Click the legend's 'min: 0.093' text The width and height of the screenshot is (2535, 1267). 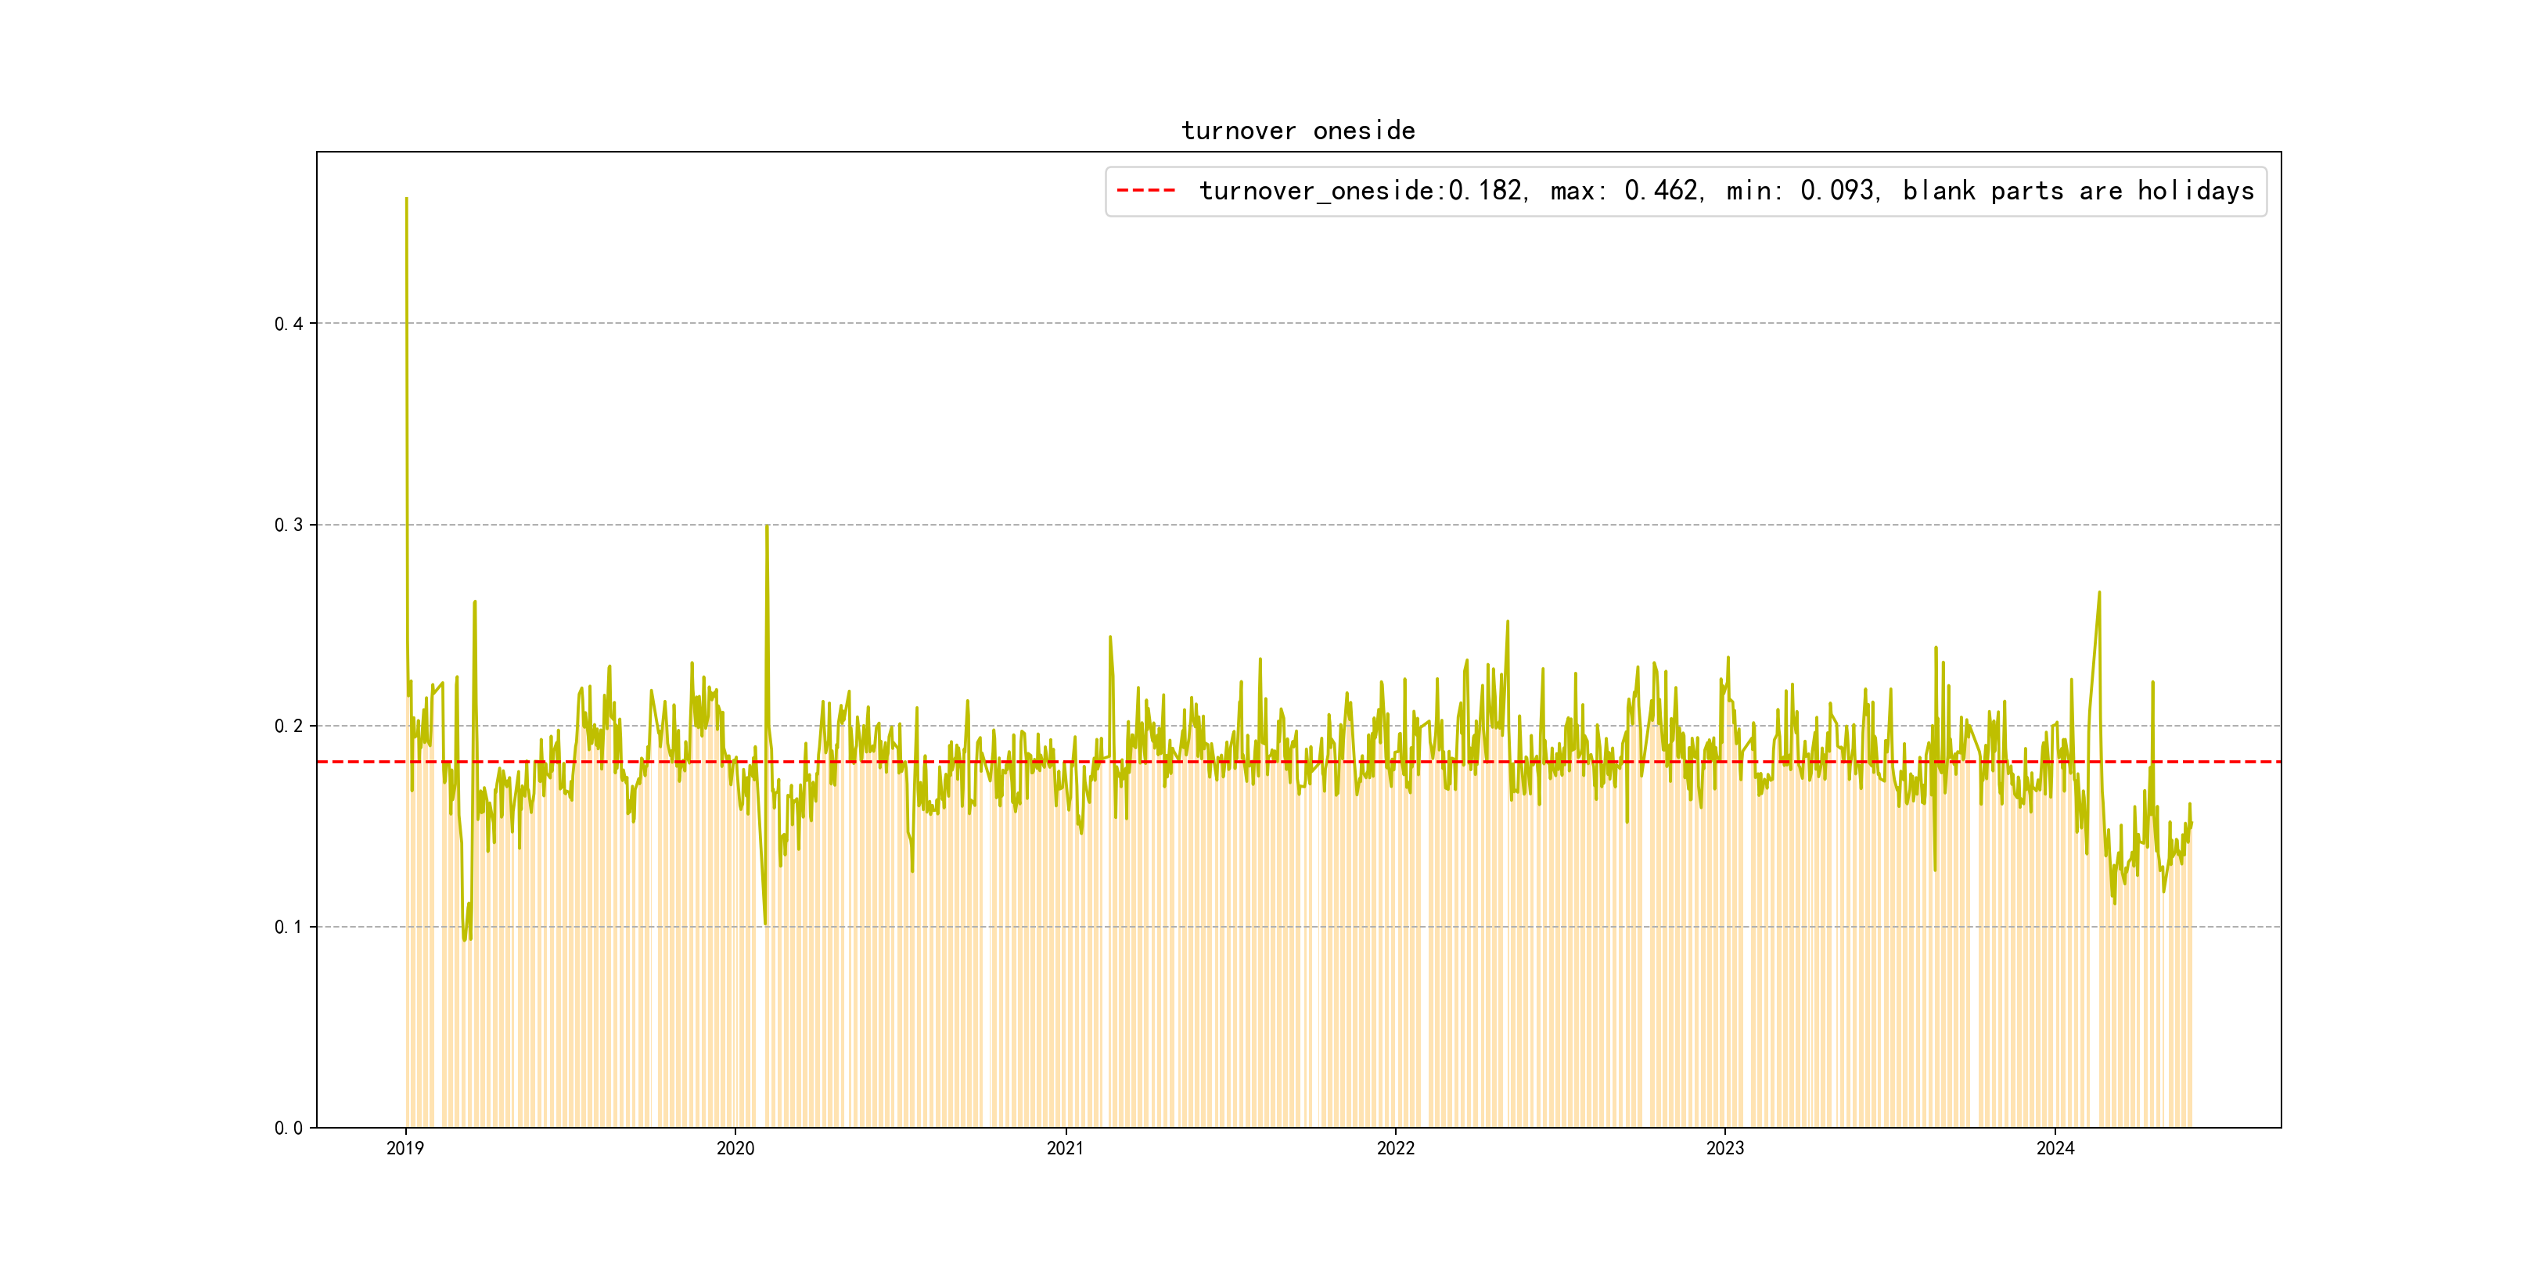1802,191
